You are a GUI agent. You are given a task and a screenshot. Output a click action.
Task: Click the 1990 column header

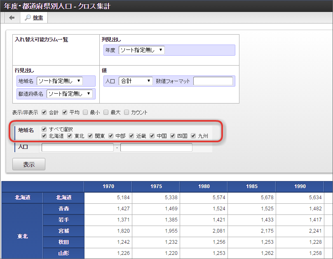[x=300, y=186]
